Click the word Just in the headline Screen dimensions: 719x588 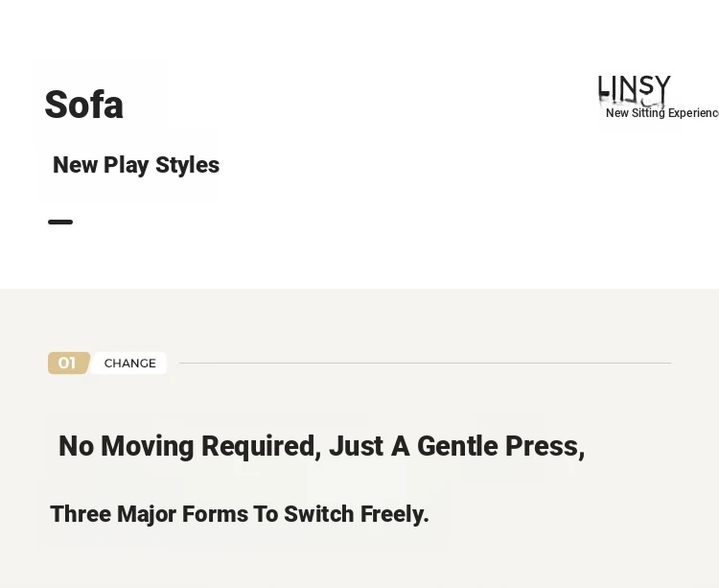click(357, 446)
